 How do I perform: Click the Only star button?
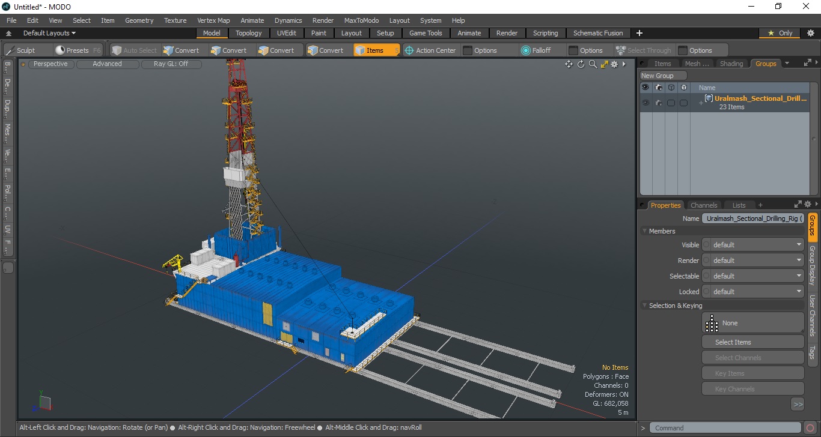pos(780,33)
